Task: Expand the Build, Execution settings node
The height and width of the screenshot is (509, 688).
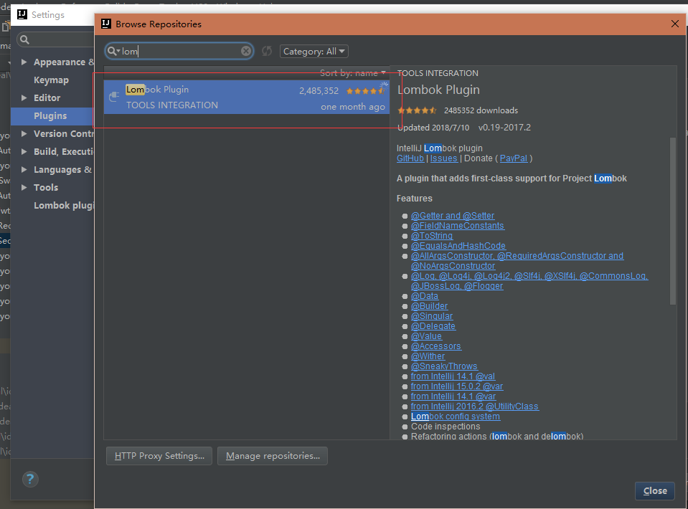Action: point(24,152)
